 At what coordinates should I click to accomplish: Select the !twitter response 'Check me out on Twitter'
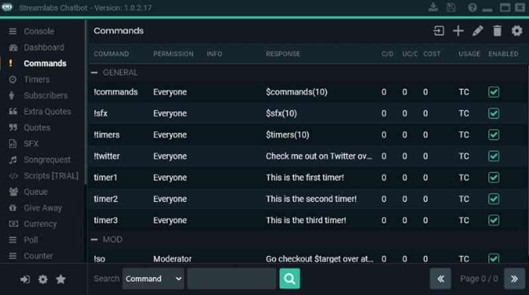[319, 156]
